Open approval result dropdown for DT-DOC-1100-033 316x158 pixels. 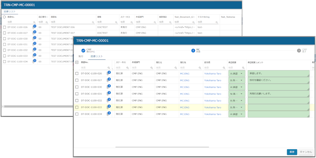tap(237, 107)
